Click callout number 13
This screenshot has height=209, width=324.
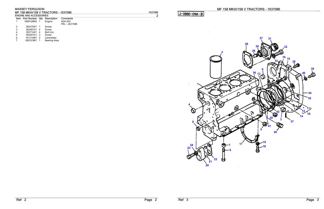tap(259, 74)
